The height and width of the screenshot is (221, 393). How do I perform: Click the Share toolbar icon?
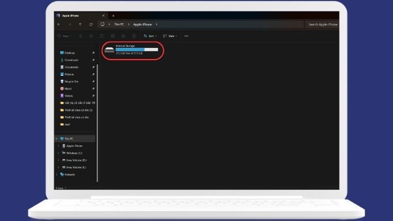point(123,36)
